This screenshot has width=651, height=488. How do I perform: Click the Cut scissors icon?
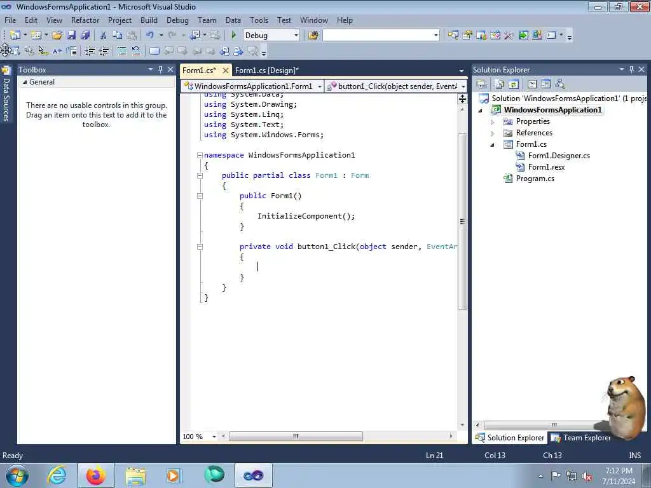tap(103, 36)
